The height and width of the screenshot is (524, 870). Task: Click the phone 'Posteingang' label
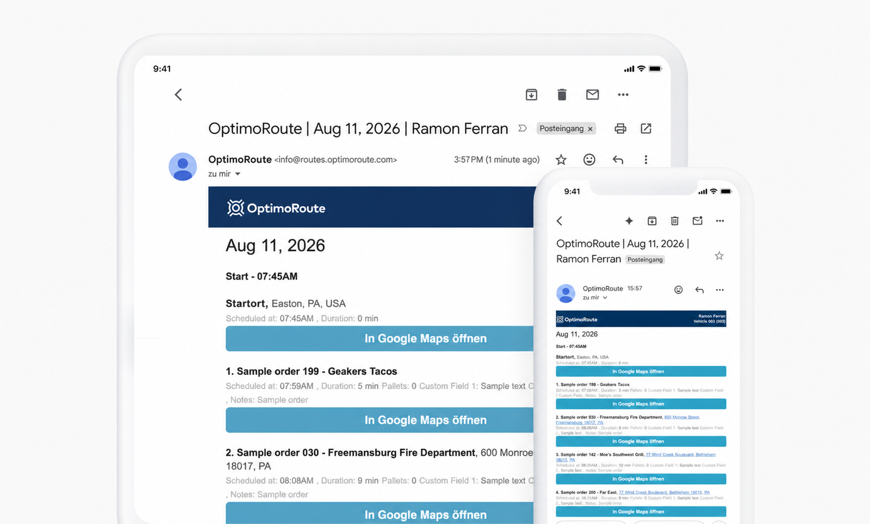(x=645, y=259)
